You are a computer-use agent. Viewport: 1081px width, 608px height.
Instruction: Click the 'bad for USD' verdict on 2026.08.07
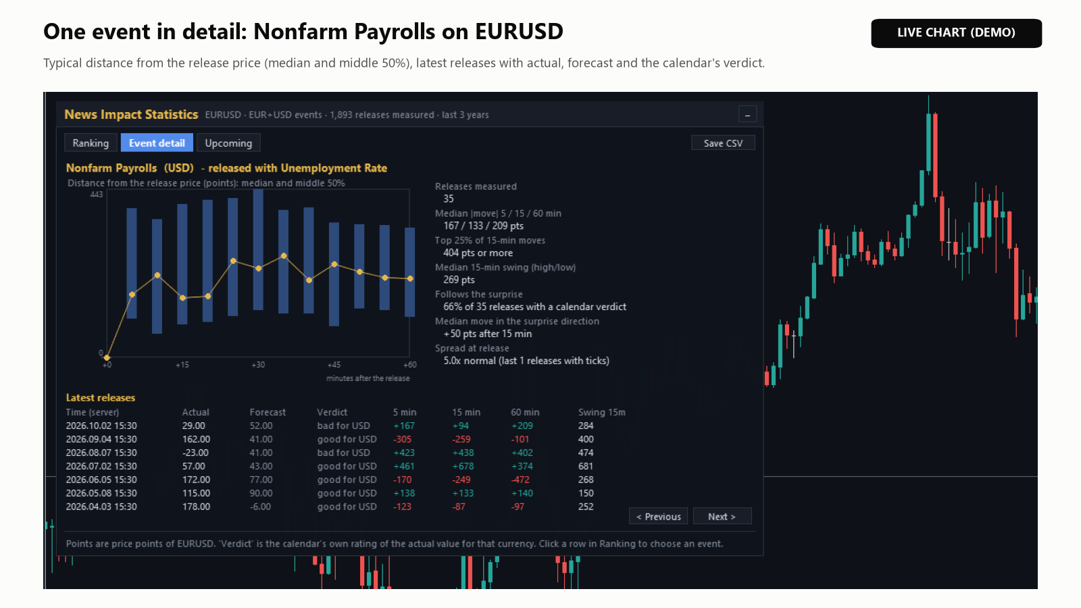[x=343, y=453]
